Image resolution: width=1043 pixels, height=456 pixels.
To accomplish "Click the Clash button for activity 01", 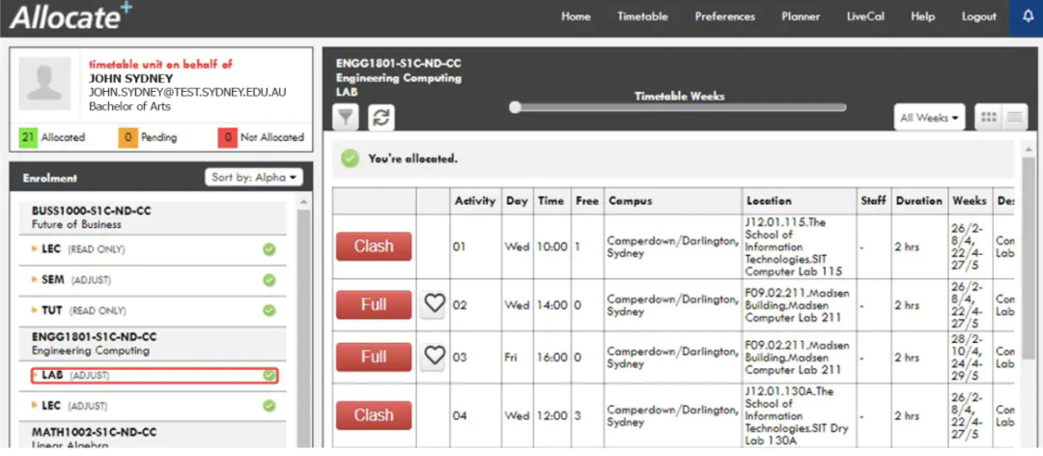I will (x=374, y=246).
